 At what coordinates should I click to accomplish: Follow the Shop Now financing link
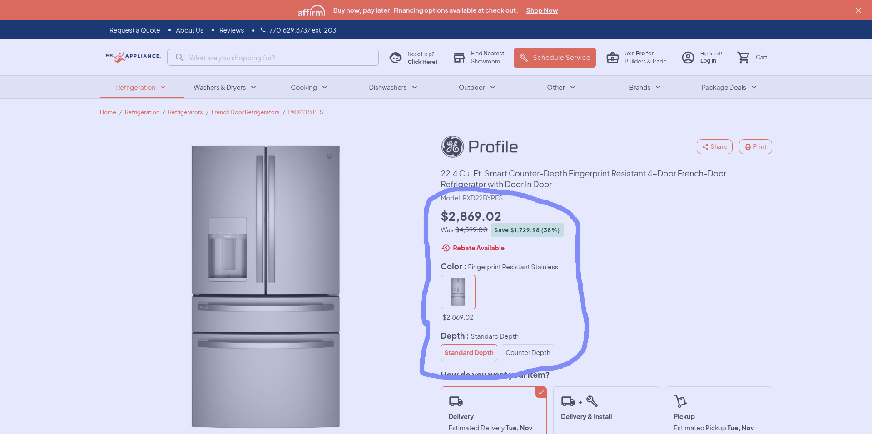point(542,10)
